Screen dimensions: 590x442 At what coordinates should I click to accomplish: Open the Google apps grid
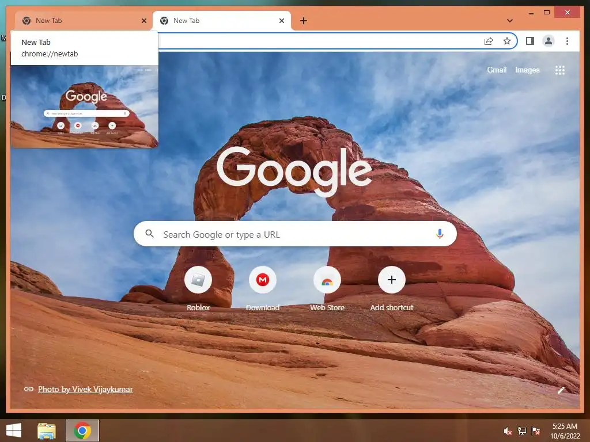(x=560, y=70)
